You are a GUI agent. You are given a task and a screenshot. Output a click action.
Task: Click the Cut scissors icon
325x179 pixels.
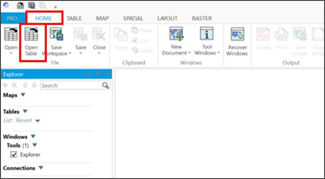135,40
